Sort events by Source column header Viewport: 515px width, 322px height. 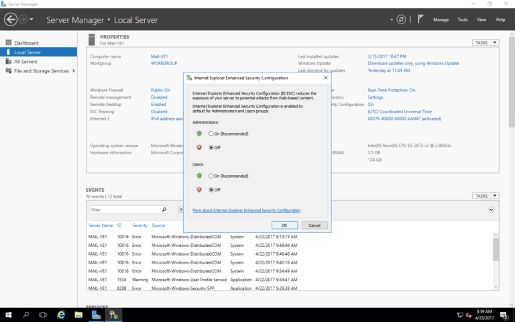[158, 225]
